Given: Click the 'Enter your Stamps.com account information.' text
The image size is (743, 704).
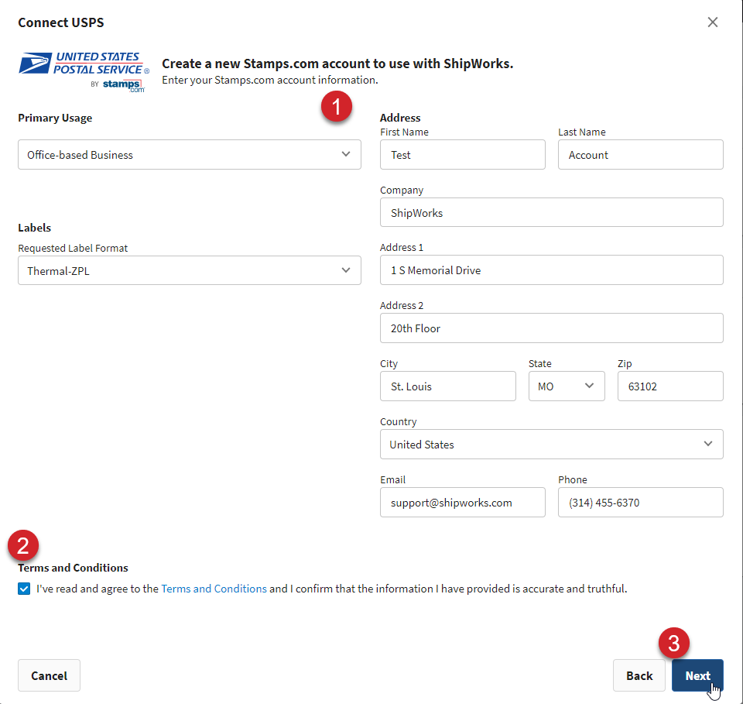Looking at the screenshot, I should pos(270,80).
